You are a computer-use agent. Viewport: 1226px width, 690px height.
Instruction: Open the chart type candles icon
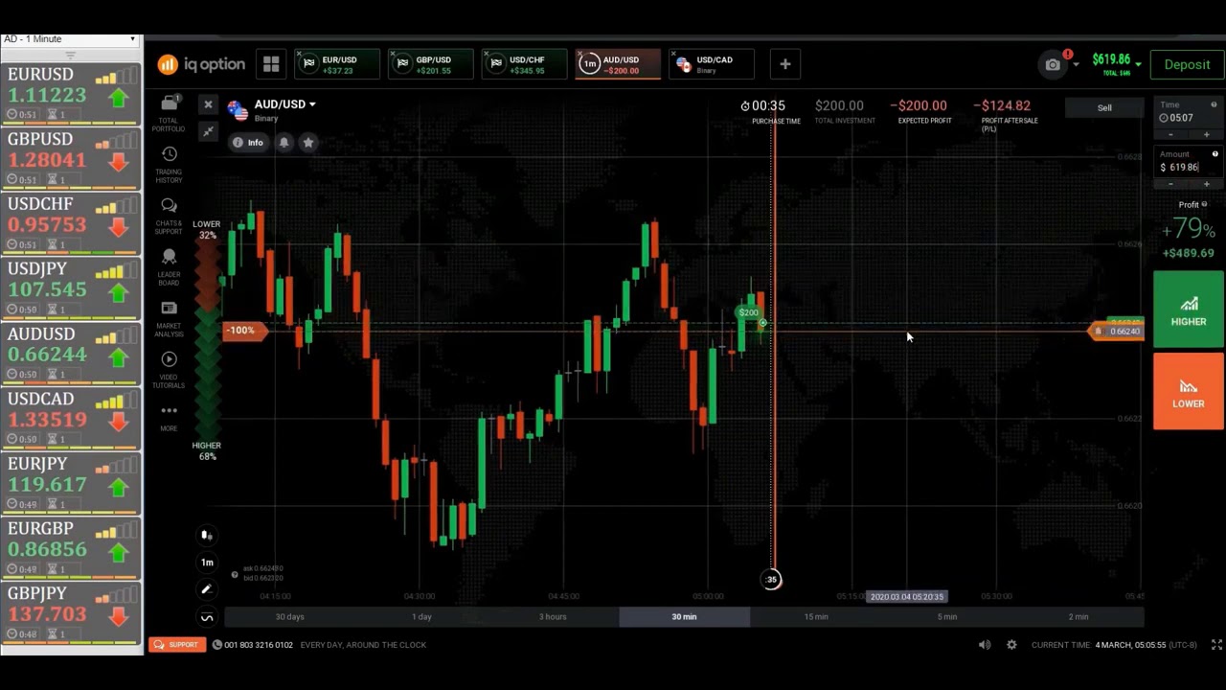click(x=206, y=535)
